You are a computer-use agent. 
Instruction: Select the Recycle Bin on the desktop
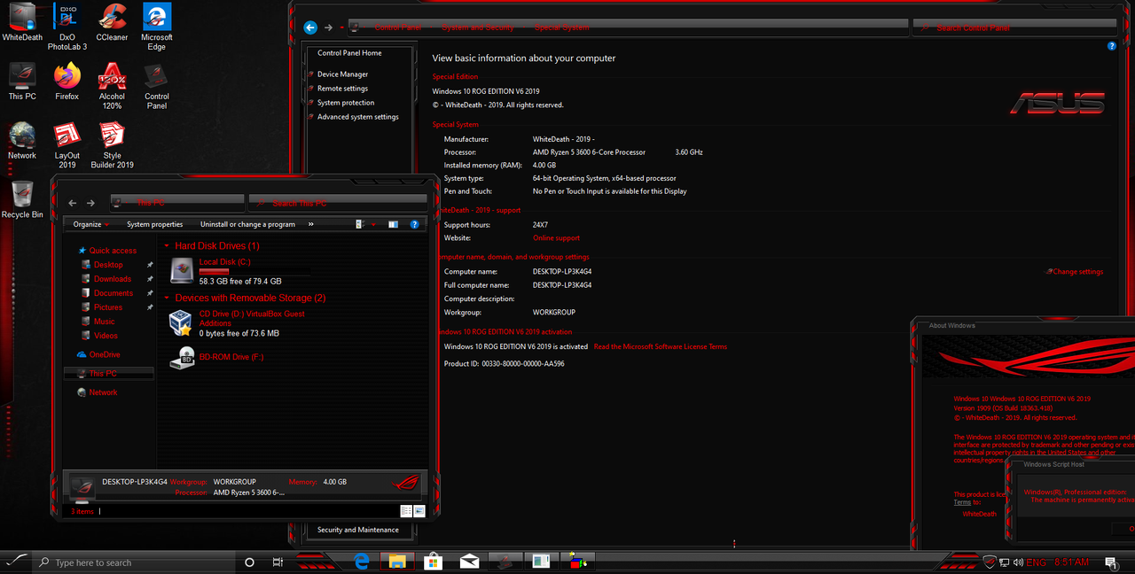click(22, 200)
